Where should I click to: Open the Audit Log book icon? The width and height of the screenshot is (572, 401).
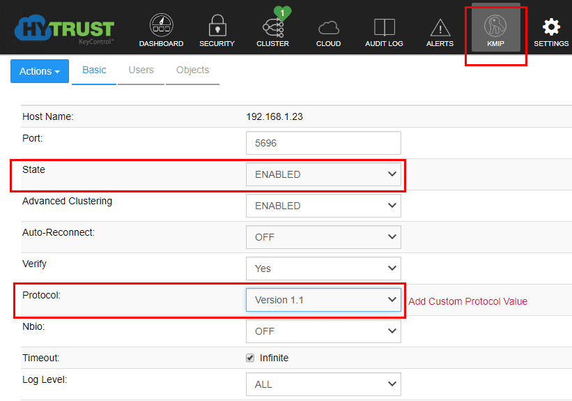click(x=385, y=27)
